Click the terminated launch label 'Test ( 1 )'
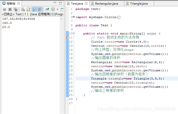Screen dimensions: 178x114 click(x=22, y=14)
